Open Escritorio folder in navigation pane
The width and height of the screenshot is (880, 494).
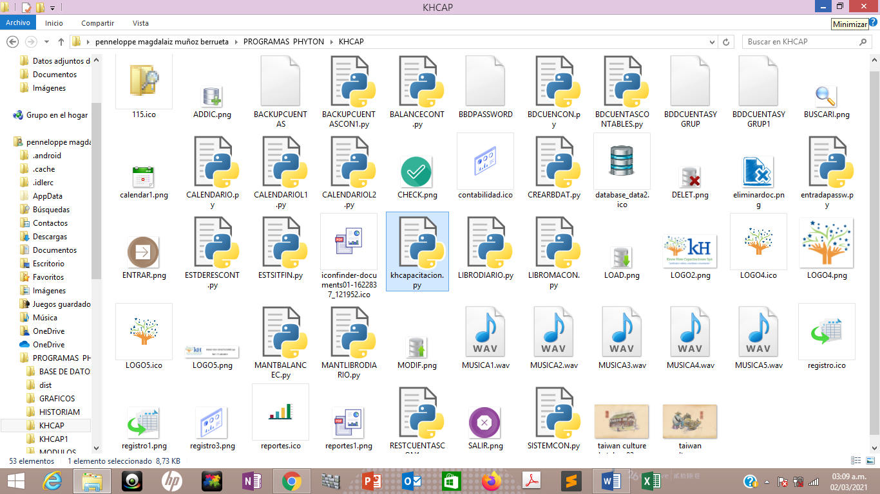pos(49,264)
